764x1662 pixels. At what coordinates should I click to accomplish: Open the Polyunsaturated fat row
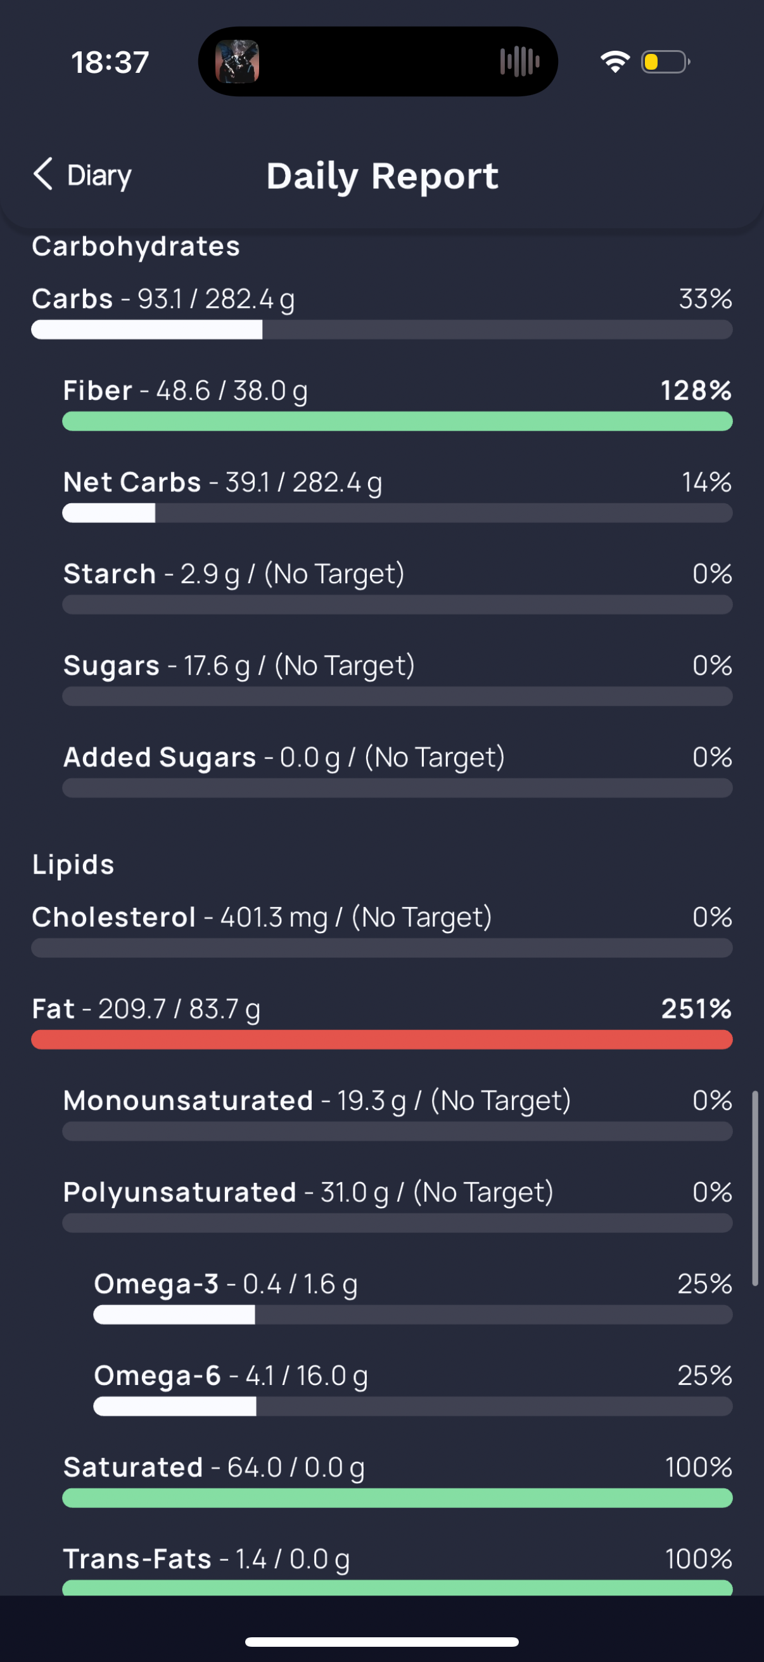(397, 1205)
